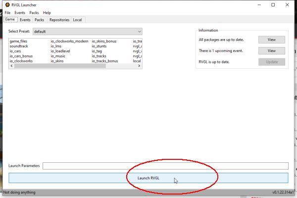Select io_music package entry

[x=58, y=56]
